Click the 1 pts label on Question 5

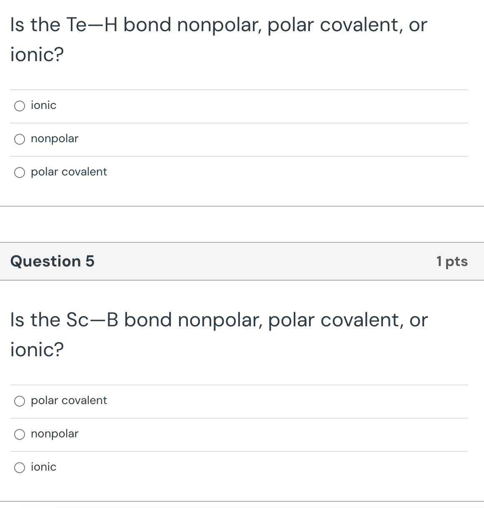[452, 261]
